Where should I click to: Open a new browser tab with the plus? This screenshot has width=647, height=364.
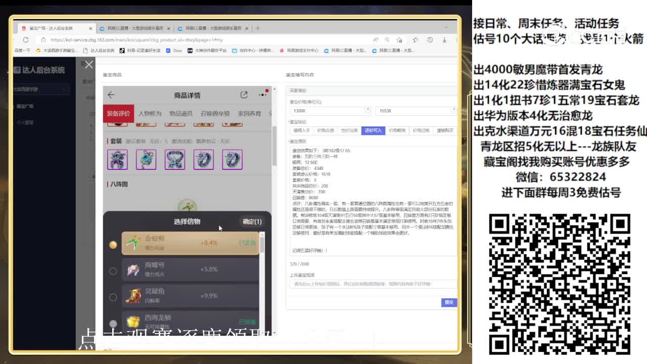[258, 28]
